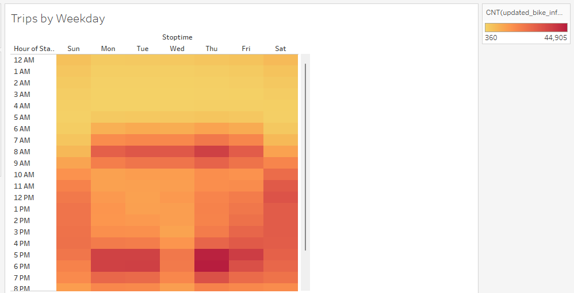The image size is (574, 293).
Task: Click the 2 AM row label
Action: pyautogui.click(x=22, y=83)
